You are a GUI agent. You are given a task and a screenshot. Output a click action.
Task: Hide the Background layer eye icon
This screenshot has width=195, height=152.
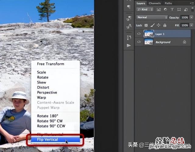click(139, 42)
